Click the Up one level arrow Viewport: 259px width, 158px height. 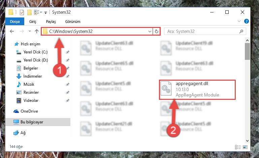click(37, 31)
